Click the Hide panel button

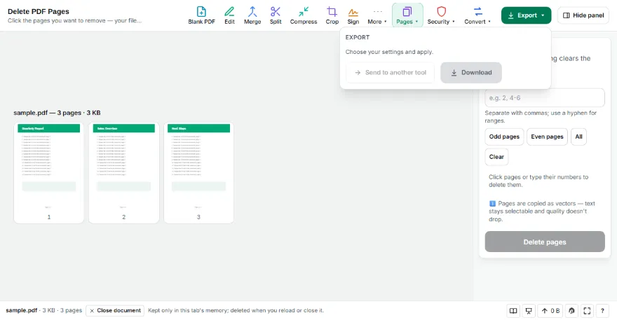click(583, 15)
